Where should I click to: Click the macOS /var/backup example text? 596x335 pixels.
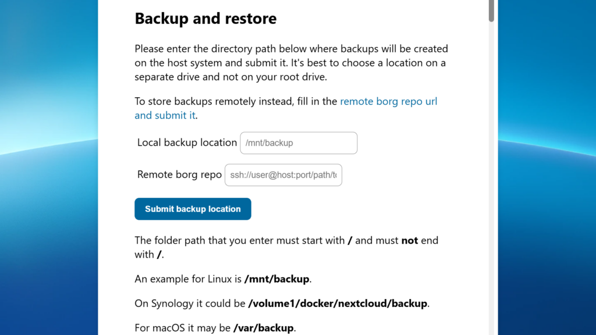click(x=264, y=327)
